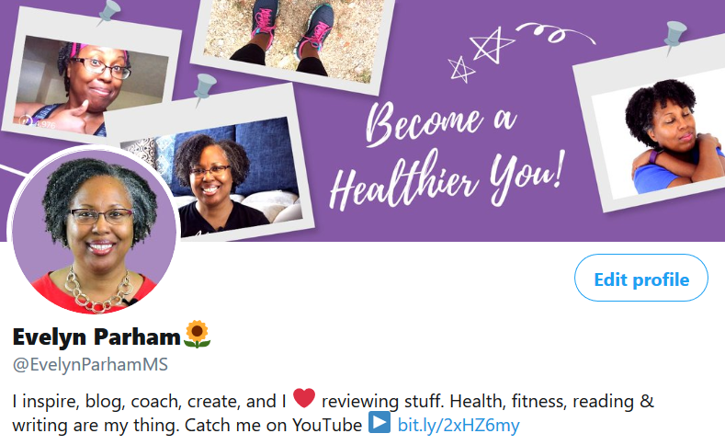
Task: Click the Edit profile button
Action: (640, 278)
